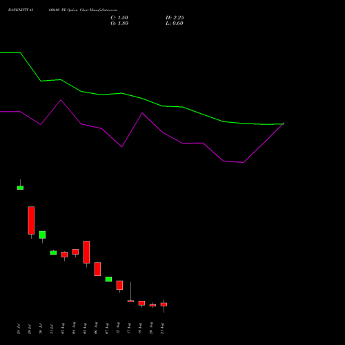
Task: Click the '28 Jul' date label
Action: (x=19, y=329)
